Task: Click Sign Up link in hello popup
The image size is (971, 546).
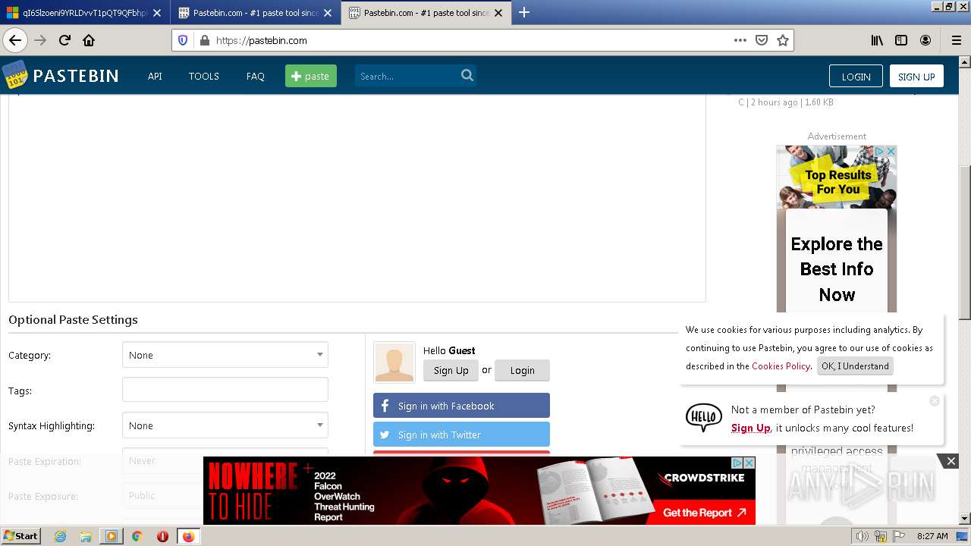Action: [750, 428]
